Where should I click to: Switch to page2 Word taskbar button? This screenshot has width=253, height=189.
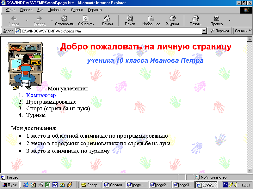[160, 185]
